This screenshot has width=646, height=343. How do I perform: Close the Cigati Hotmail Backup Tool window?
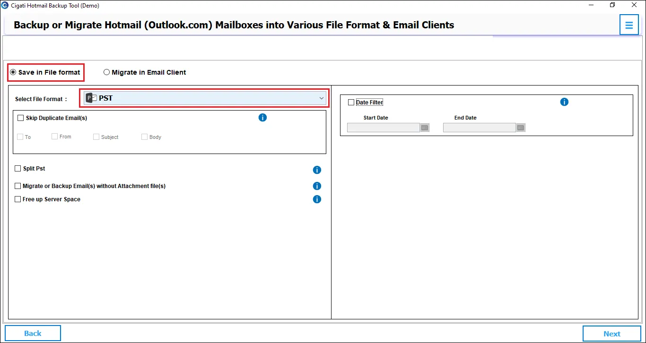[x=634, y=5]
